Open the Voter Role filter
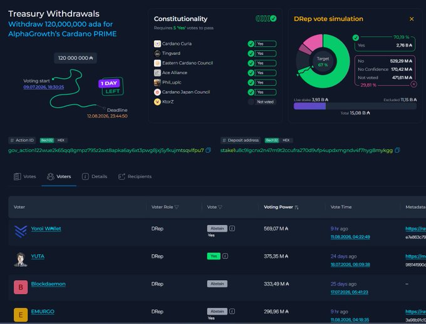 177,207
